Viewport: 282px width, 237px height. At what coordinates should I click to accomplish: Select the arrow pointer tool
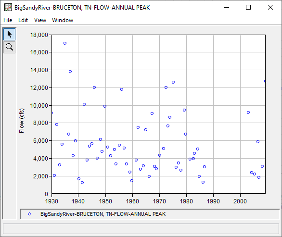[x=9, y=34]
